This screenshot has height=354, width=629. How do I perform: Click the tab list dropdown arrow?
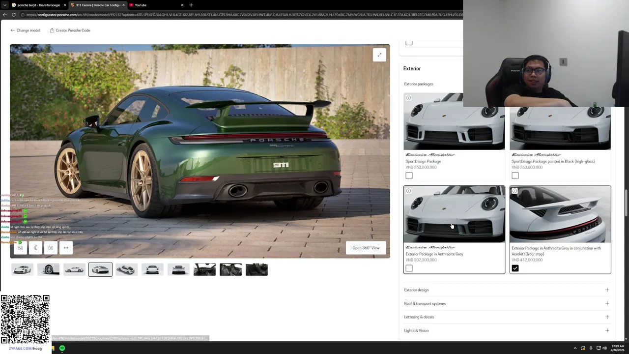(4, 5)
